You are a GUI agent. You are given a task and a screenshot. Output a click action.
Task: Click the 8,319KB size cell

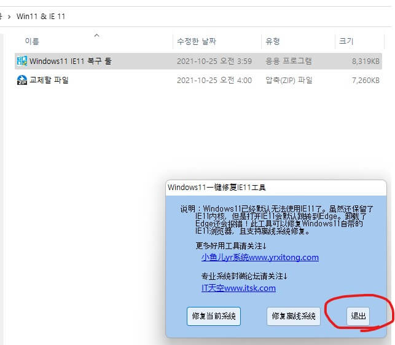click(x=365, y=61)
